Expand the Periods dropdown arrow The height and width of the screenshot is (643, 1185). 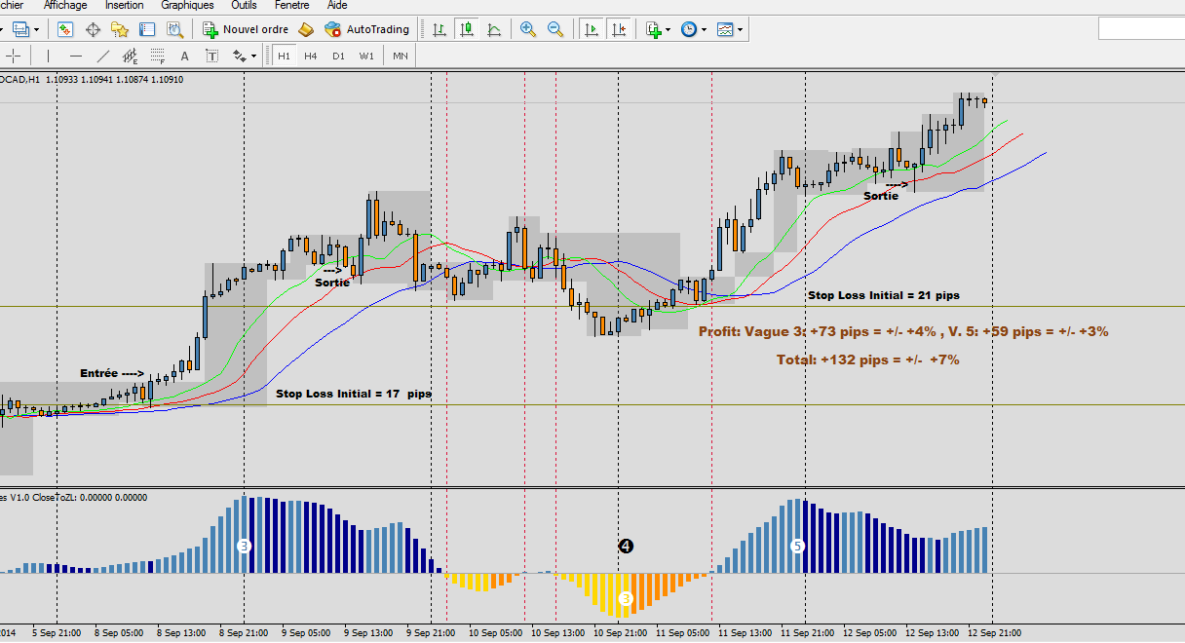[x=705, y=29]
